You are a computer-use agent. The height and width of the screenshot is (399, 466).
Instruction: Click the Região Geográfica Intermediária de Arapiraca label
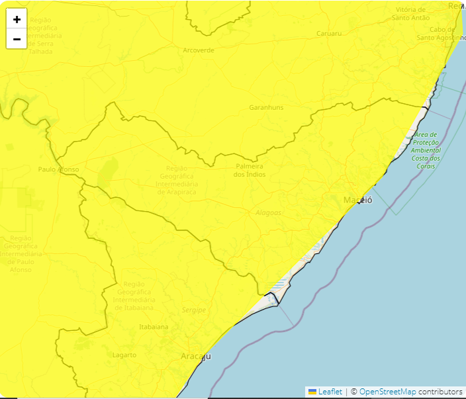click(x=175, y=181)
